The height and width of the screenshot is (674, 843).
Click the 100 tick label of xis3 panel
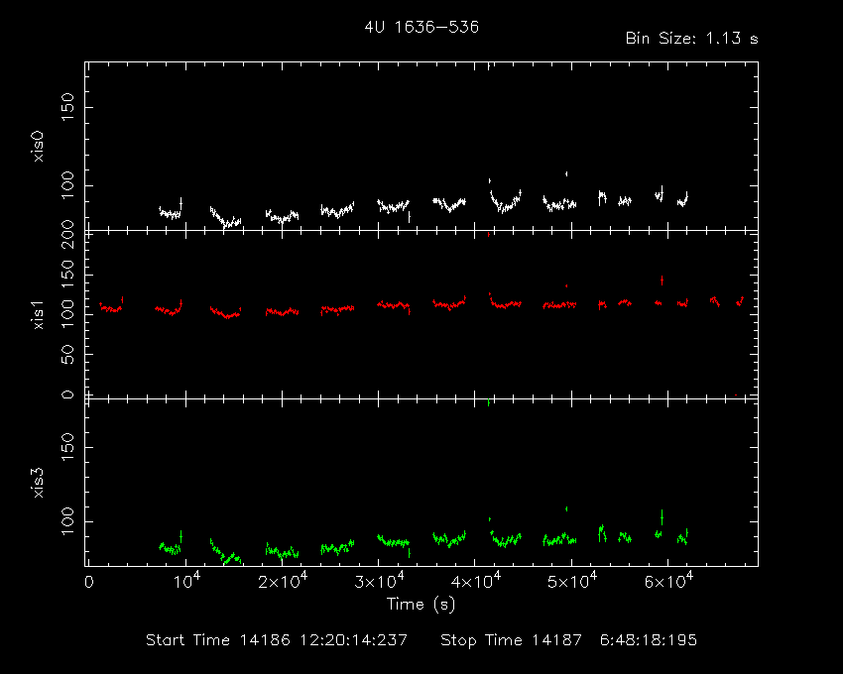(x=67, y=521)
